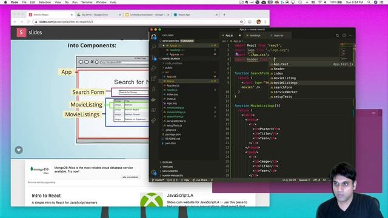Open searchForm.js in the file tree

175,117
